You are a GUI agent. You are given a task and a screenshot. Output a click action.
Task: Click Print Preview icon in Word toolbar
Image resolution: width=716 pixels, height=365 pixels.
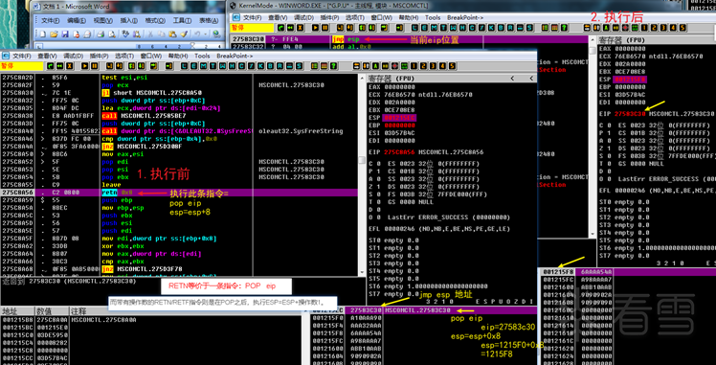(x=112, y=34)
